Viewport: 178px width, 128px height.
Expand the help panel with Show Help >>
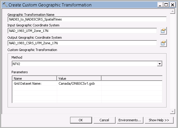(x=159, y=120)
